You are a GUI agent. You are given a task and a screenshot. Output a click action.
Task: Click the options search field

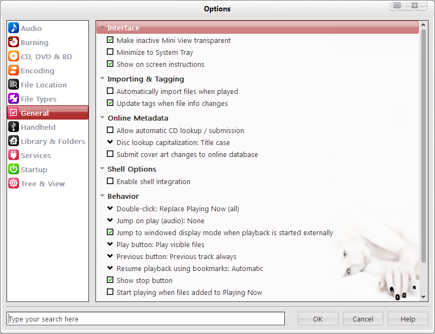click(146, 319)
